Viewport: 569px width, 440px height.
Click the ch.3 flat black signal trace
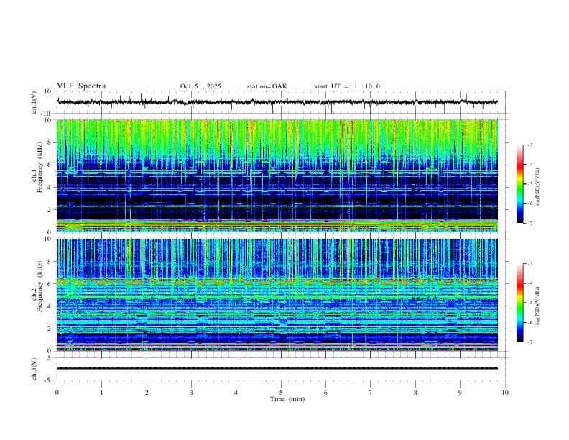click(277, 368)
